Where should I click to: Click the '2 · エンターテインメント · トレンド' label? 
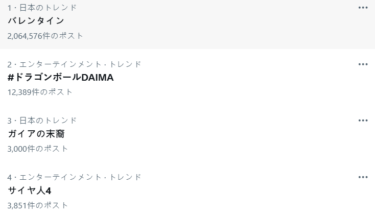pyautogui.click(x=75, y=64)
